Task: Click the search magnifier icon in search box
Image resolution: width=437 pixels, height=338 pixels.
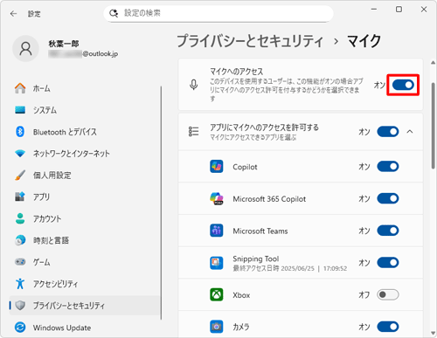Action: click(114, 13)
